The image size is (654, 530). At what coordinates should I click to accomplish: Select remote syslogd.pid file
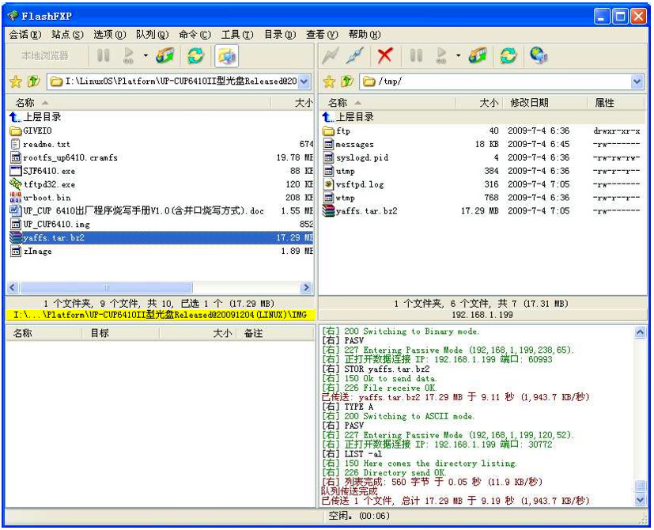coord(482,157)
